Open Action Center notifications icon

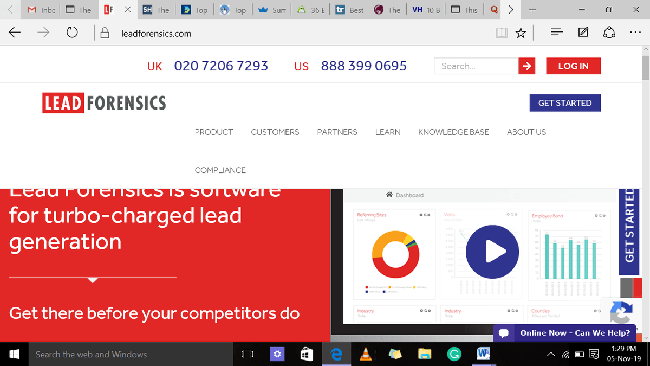click(x=593, y=355)
